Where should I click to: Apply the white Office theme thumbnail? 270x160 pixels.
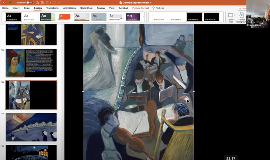(31, 17)
